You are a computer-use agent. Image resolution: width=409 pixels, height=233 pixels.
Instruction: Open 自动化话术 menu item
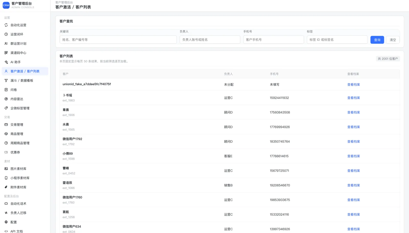[x=25, y=204]
